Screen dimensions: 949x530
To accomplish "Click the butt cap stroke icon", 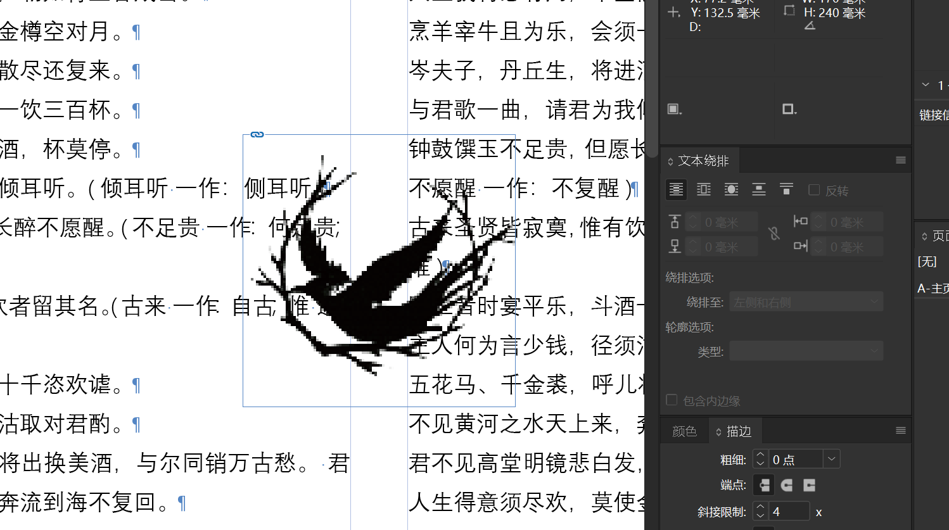I will (x=764, y=485).
